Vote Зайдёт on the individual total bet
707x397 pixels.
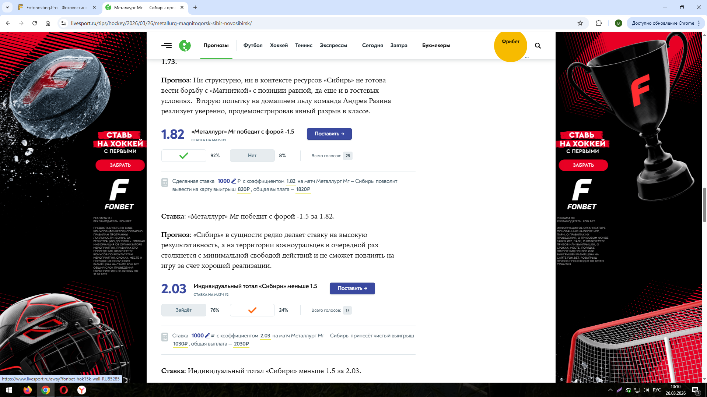184,310
